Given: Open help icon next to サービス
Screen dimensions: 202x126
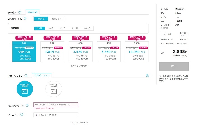Looking at the screenshot, I should pos(20,12).
